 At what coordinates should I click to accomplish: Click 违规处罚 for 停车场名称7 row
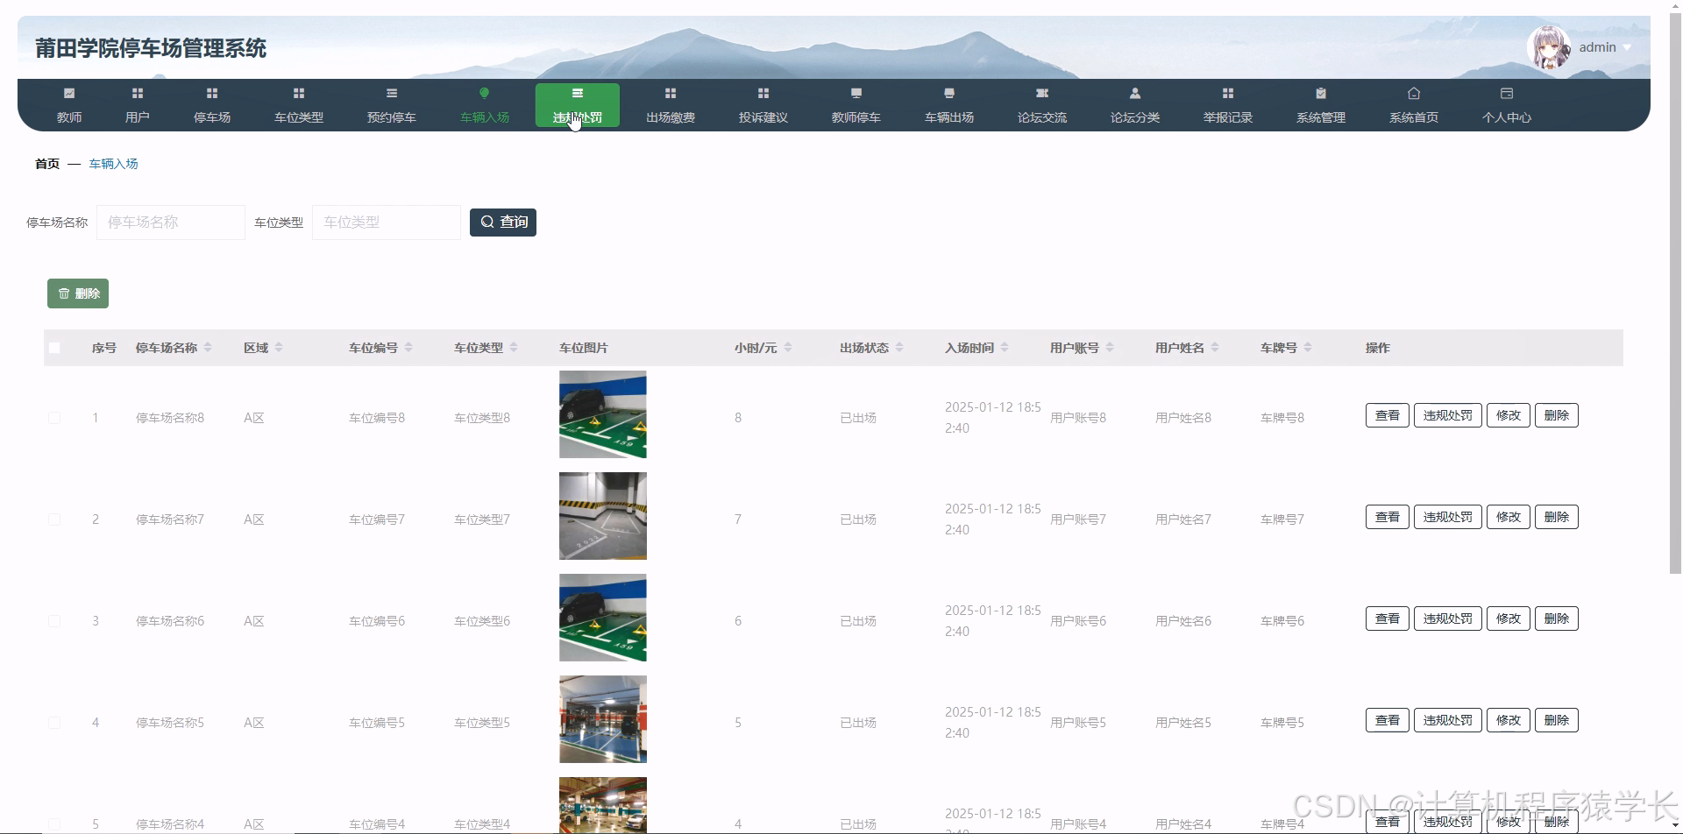(x=1448, y=517)
